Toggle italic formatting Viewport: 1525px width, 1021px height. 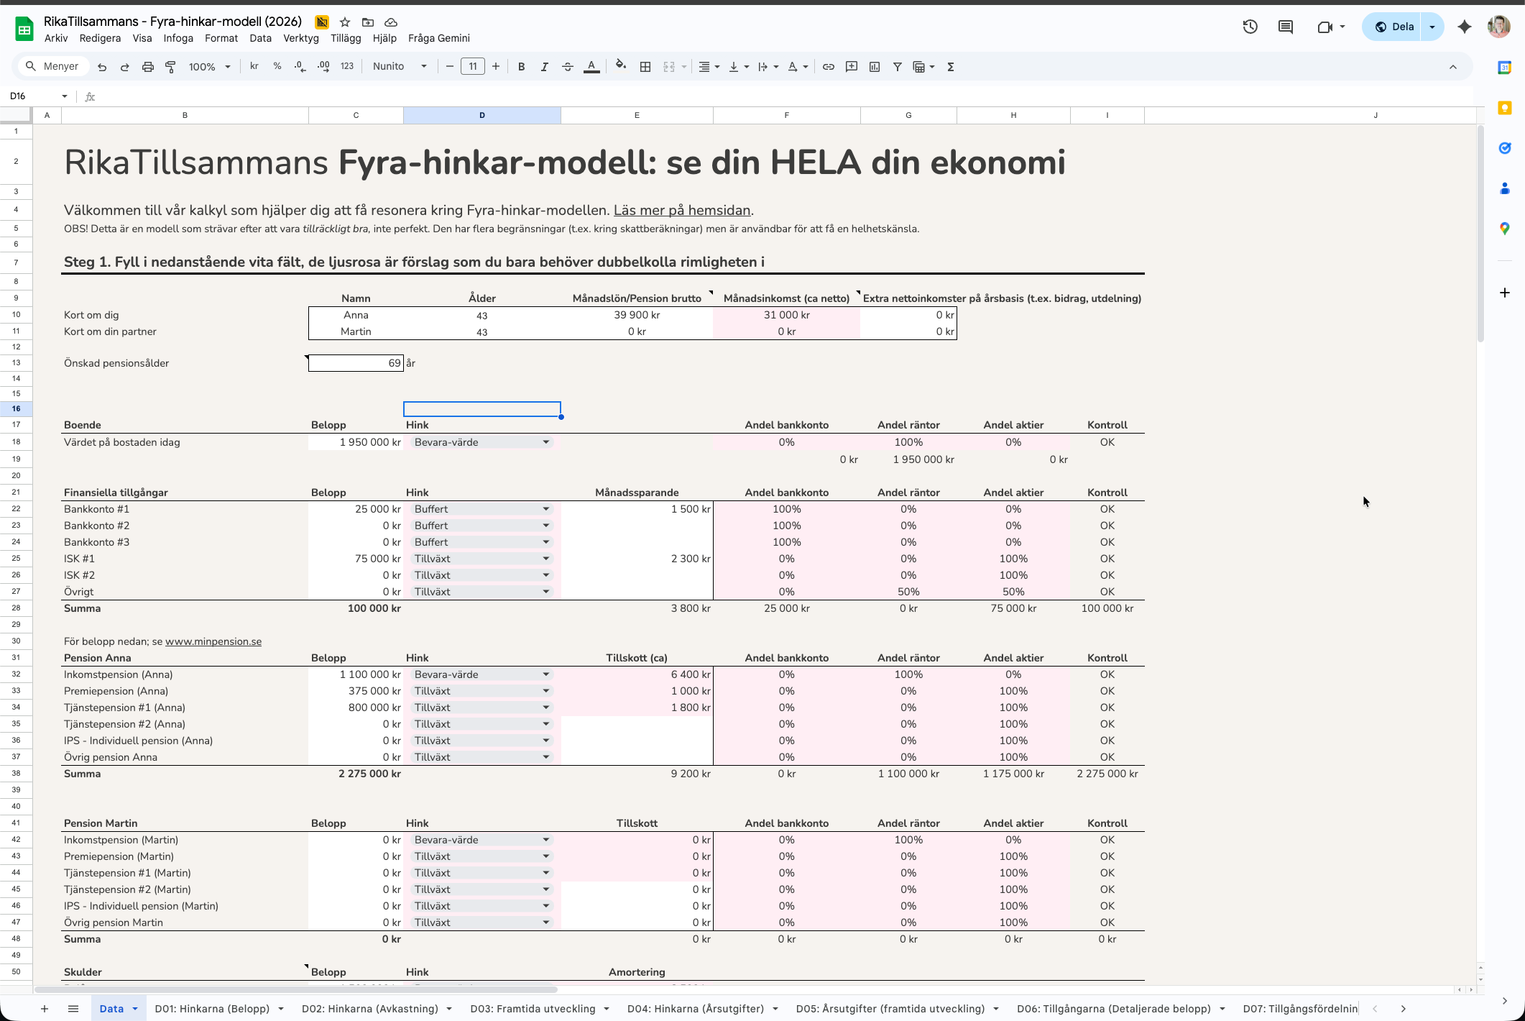(544, 67)
